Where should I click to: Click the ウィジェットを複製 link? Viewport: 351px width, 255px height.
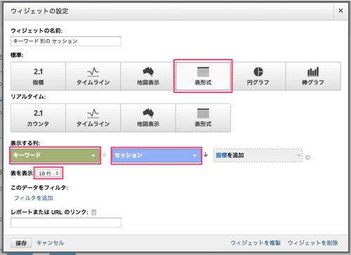click(256, 243)
